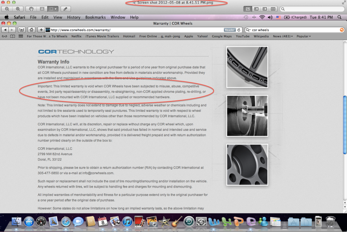Open the File menu

click(33, 17)
